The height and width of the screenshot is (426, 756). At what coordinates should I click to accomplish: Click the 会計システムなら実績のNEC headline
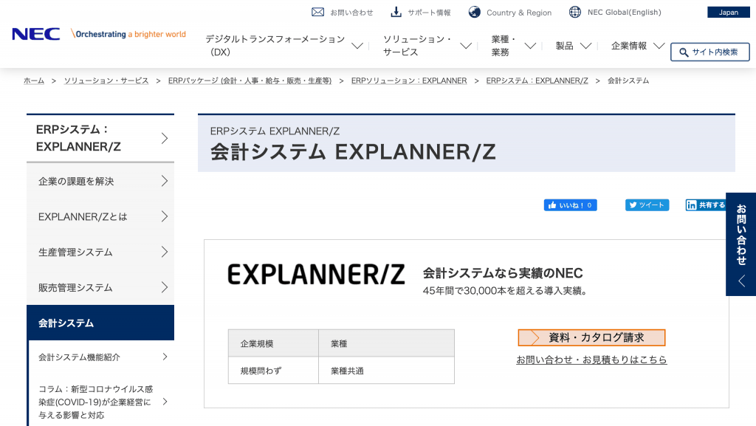tap(503, 273)
